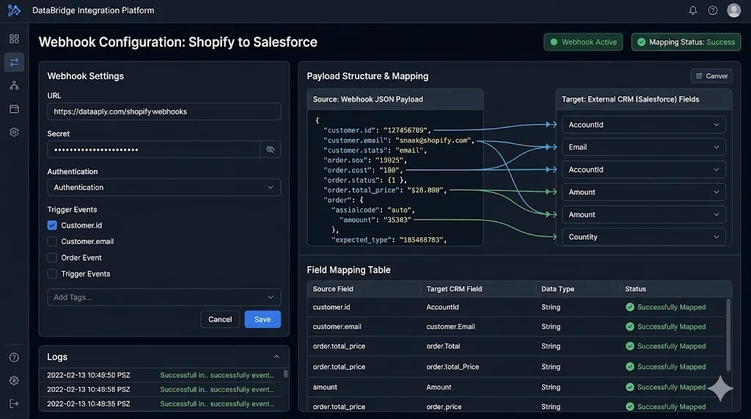Open the window panel sidebar icon
The width and height of the screenshot is (751, 419).
[x=15, y=109]
